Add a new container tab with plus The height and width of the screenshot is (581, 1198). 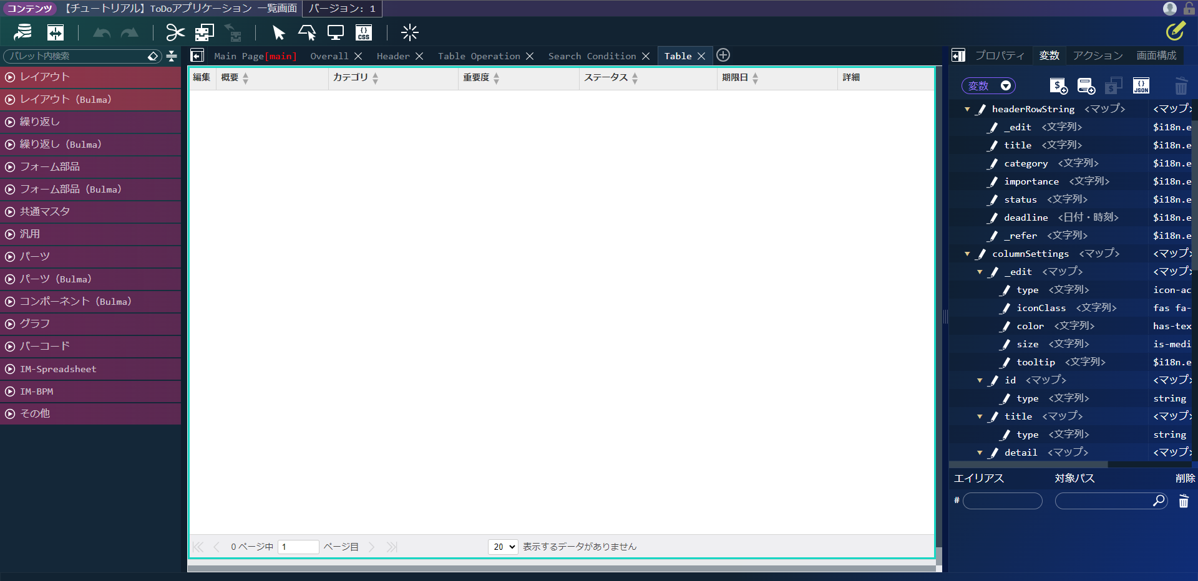723,55
